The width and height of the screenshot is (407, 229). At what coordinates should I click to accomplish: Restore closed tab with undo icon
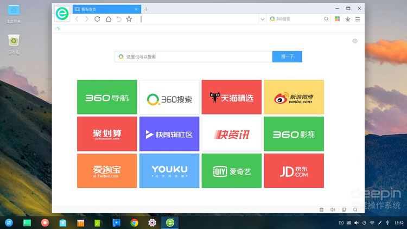[x=119, y=19]
